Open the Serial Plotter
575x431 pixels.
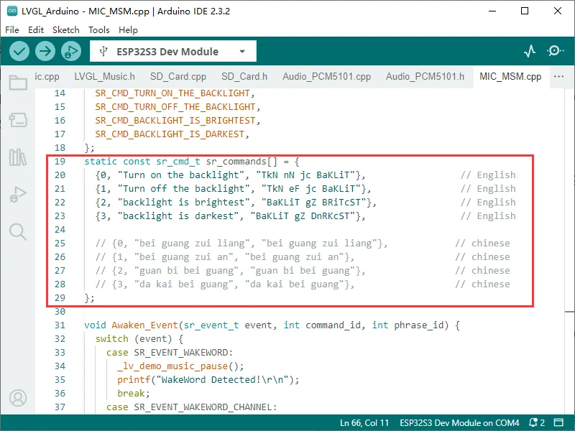530,51
